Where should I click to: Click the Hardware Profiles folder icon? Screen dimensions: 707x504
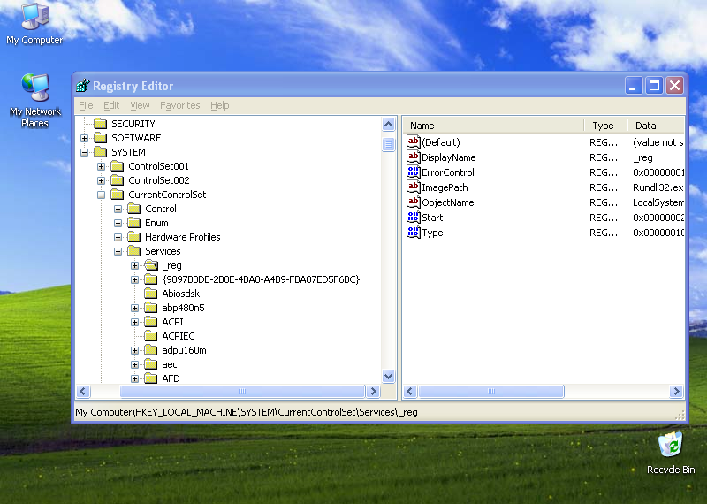tap(134, 237)
